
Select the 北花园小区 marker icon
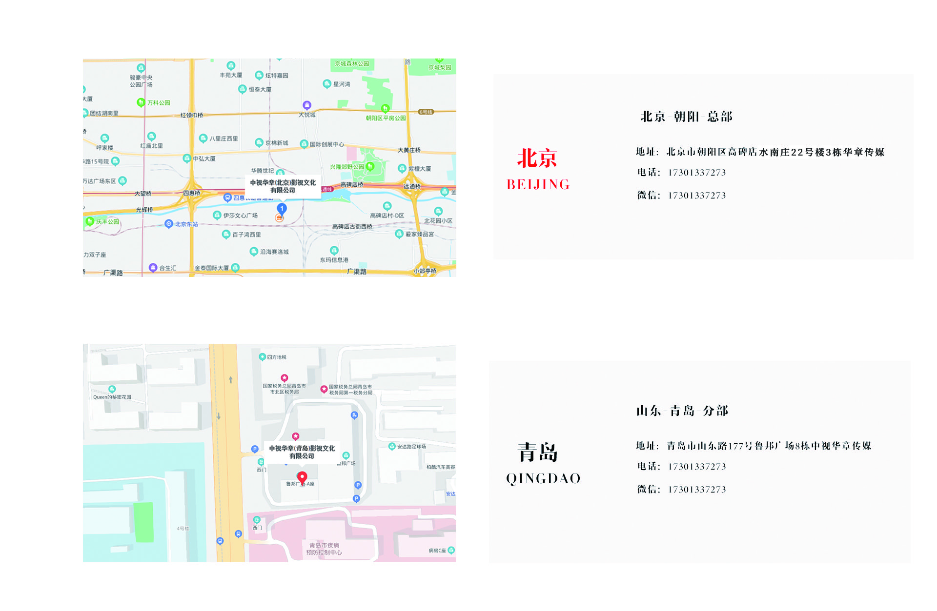pyautogui.click(x=438, y=212)
